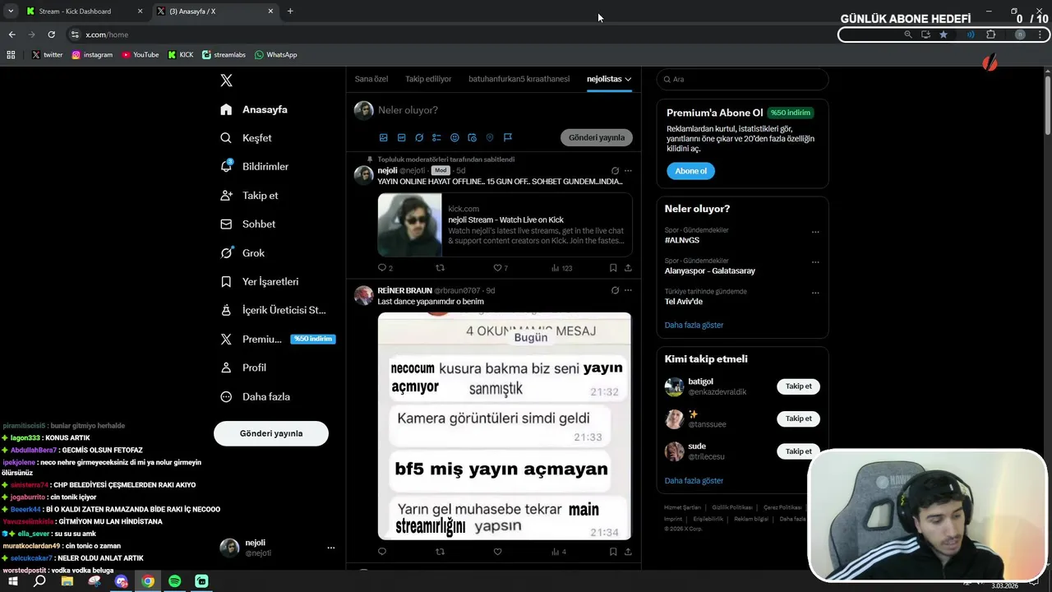Expand the nejolistas tab dropdown

(628, 79)
